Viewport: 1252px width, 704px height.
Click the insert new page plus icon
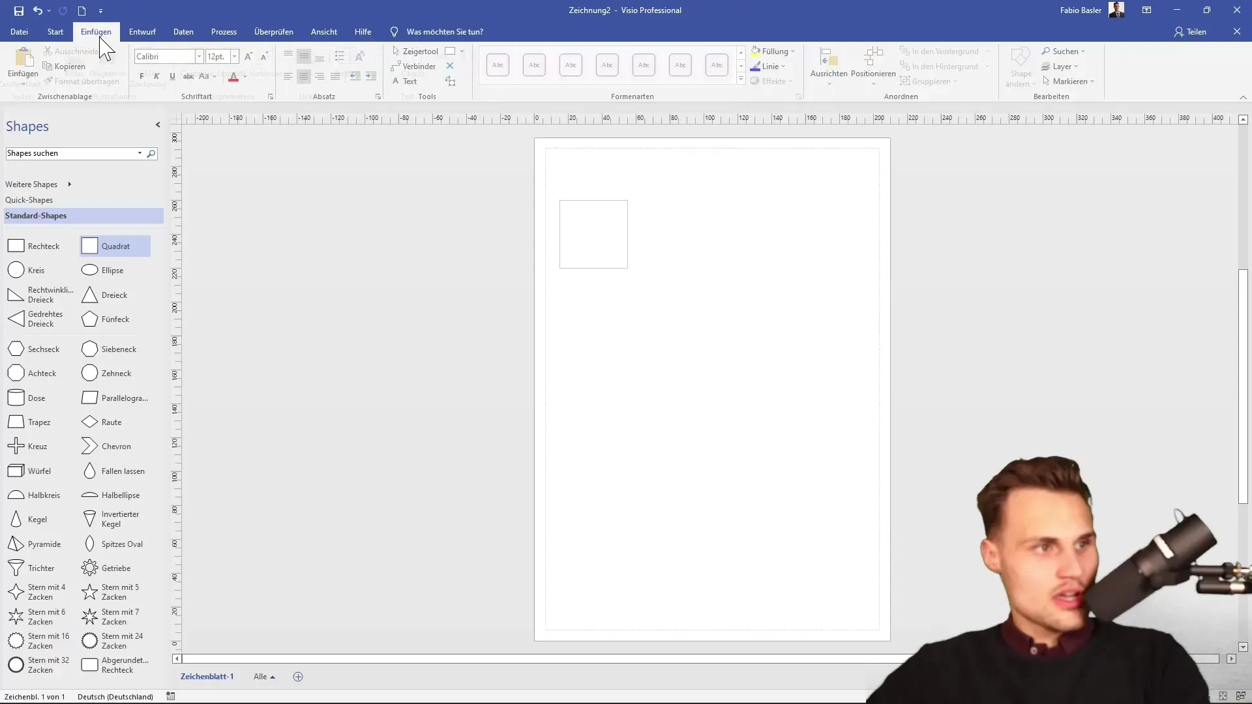click(298, 677)
